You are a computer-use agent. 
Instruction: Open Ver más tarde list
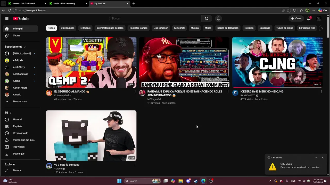point(20,133)
